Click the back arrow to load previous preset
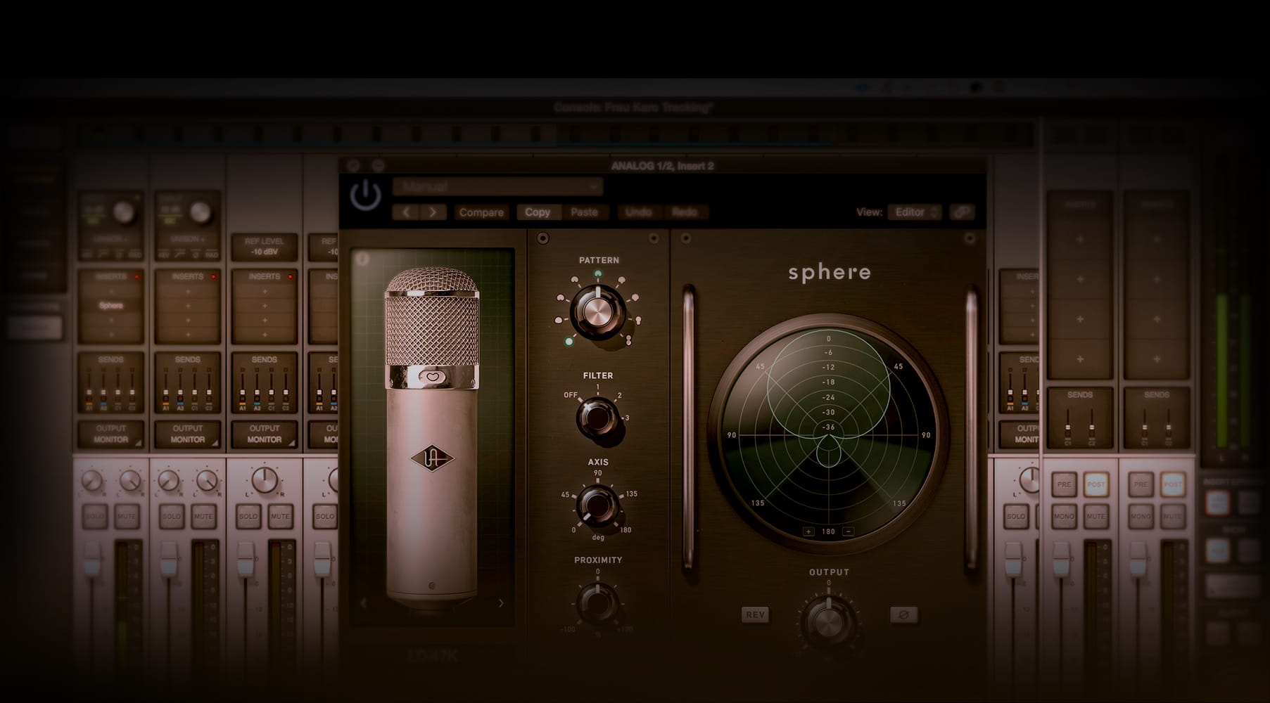This screenshot has width=1270, height=703. click(406, 212)
